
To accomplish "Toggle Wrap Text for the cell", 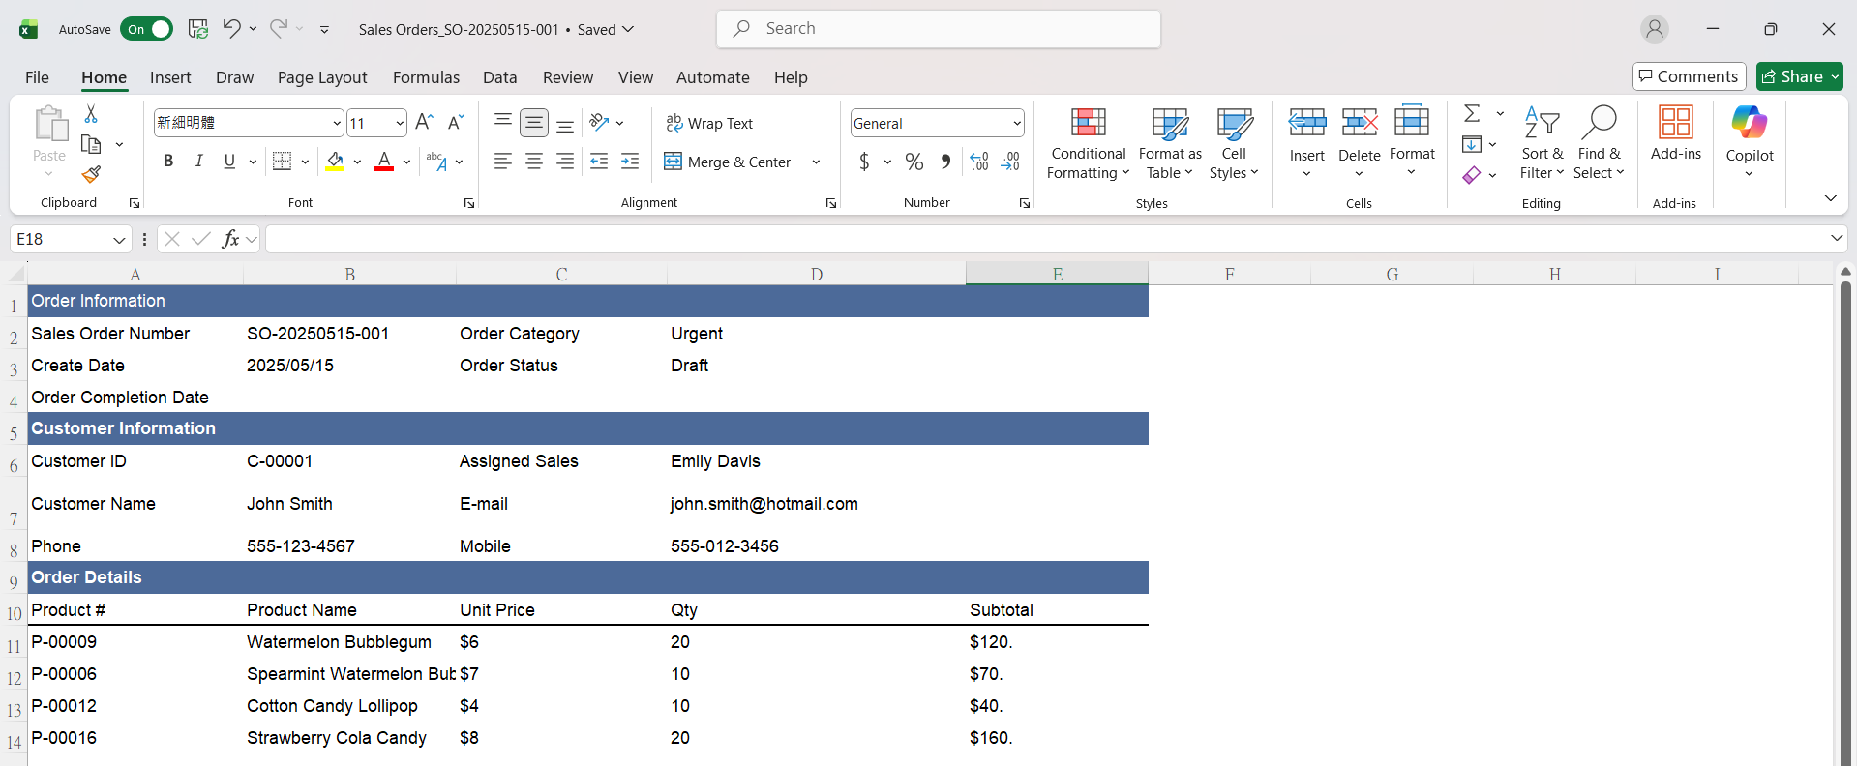I will click(x=709, y=124).
